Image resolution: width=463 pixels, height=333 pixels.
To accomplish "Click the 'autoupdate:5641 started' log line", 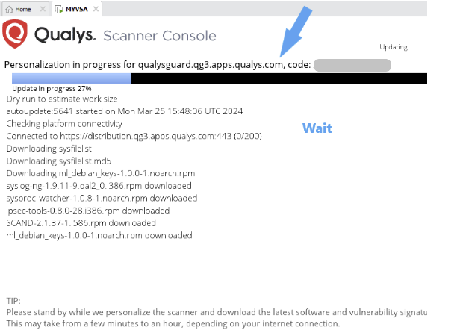I will pyautogui.click(x=125, y=111).
